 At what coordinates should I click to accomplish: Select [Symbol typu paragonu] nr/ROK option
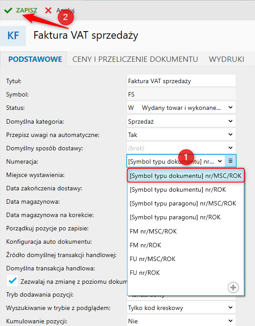point(185,217)
